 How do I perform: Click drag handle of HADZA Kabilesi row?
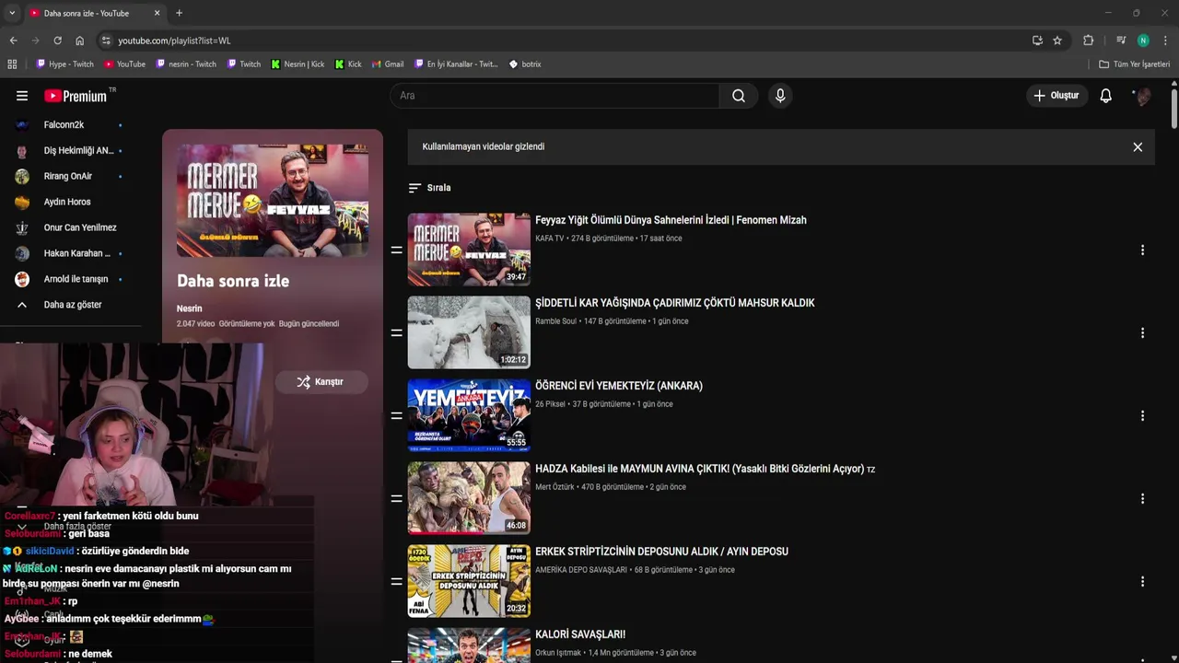[397, 499]
